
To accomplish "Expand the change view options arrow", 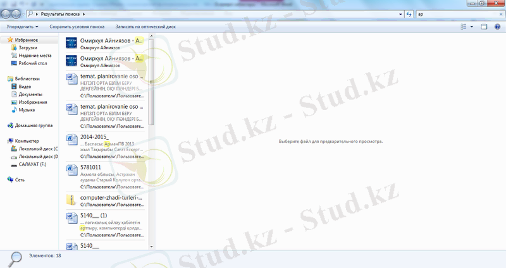I will 471,27.
